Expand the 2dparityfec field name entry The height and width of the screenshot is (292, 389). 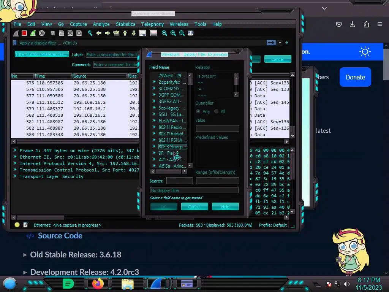[154, 82]
